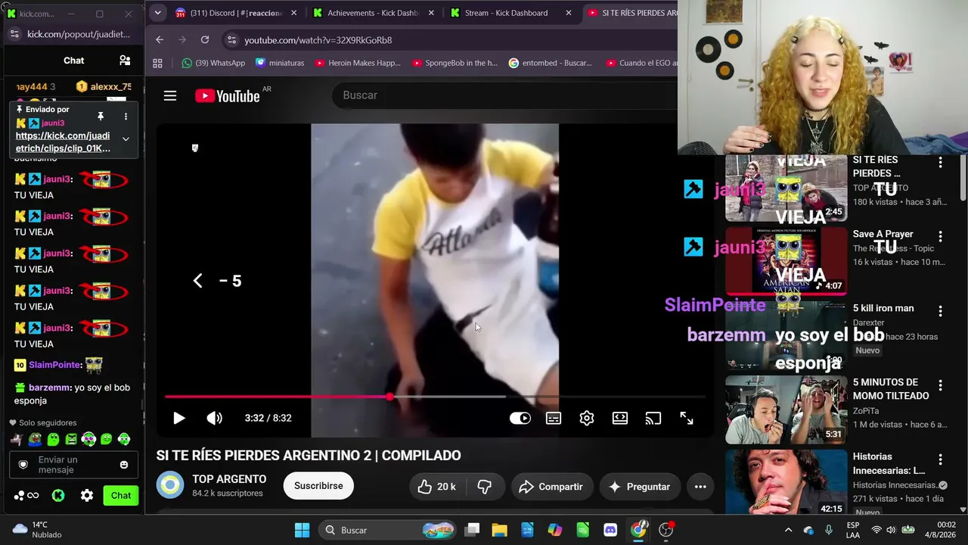Seek on the red video progress bar
968x545 pixels.
coord(435,397)
